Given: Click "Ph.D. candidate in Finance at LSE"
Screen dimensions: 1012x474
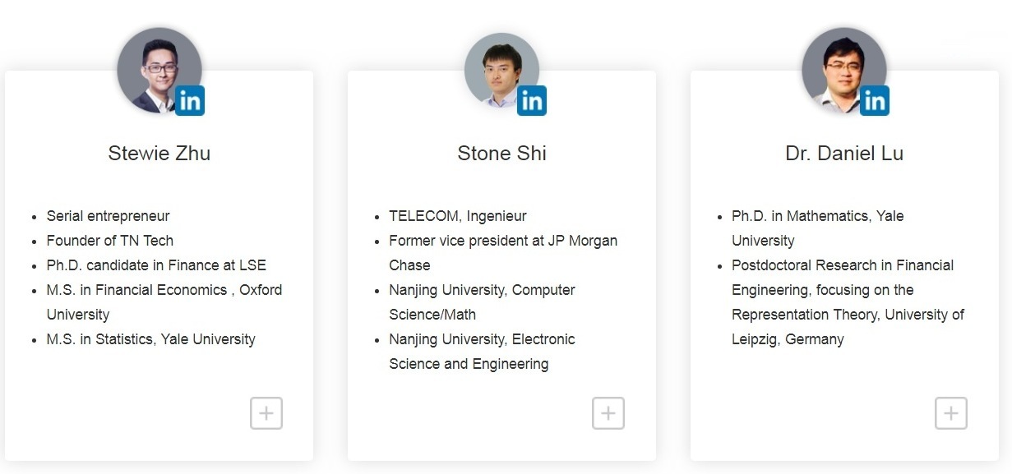Looking at the screenshot, I should tap(156, 265).
